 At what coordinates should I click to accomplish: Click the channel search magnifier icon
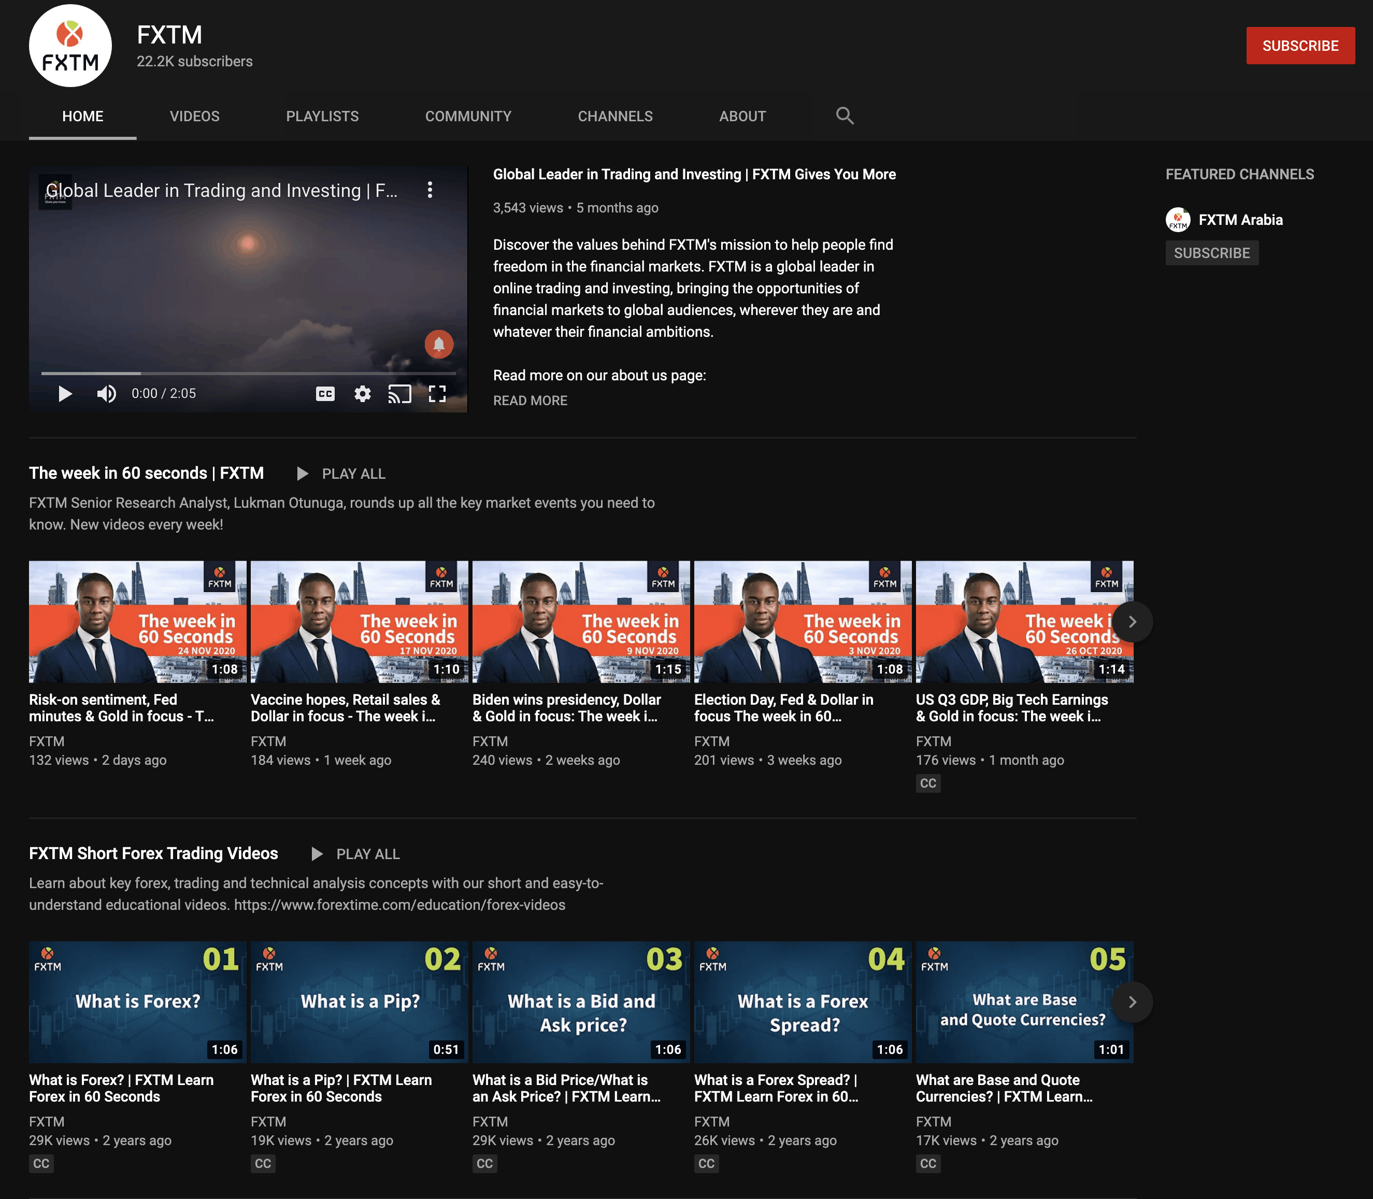pyautogui.click(x=845, y=116)
